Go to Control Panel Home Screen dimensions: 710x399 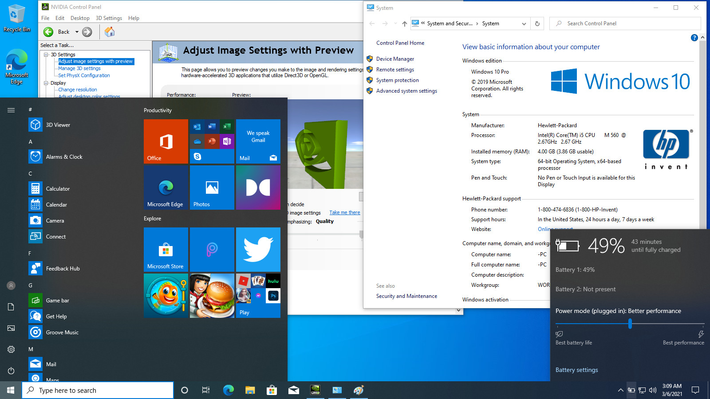pos(400,43)
